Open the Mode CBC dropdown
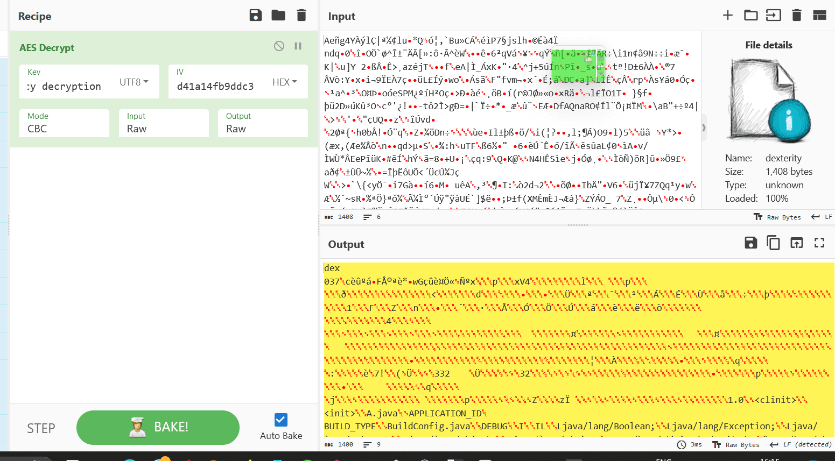This screenshot has width=835, height=461. coord(65,123)
